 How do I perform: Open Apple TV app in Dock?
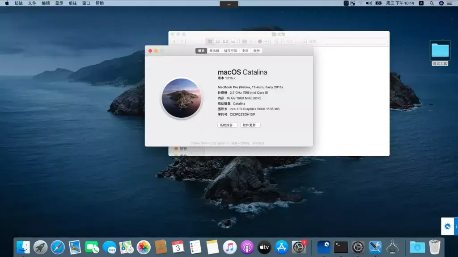tap(264, 247)
